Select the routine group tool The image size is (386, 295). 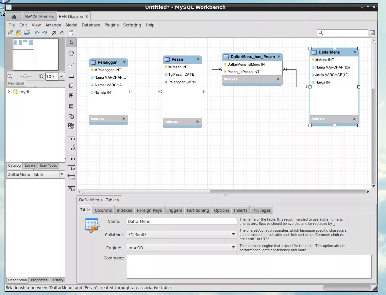pyautogui.click(x=71, y=126)
